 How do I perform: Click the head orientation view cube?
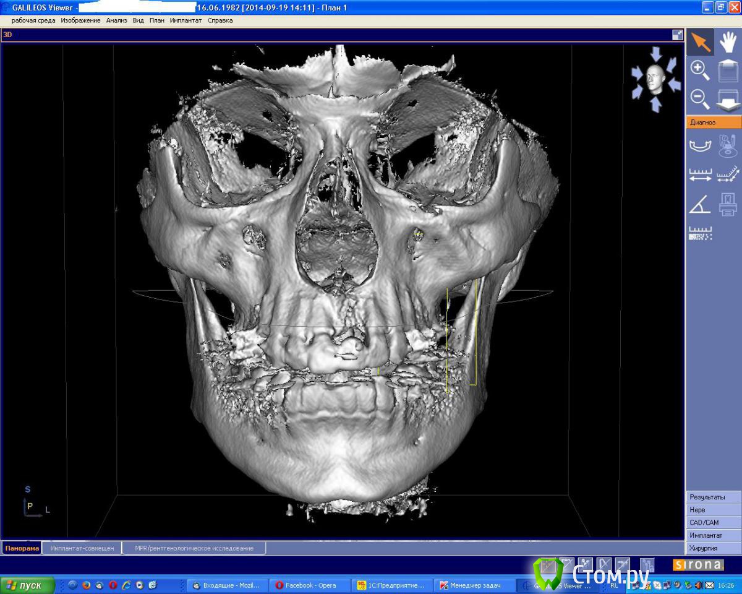[655, 79]
